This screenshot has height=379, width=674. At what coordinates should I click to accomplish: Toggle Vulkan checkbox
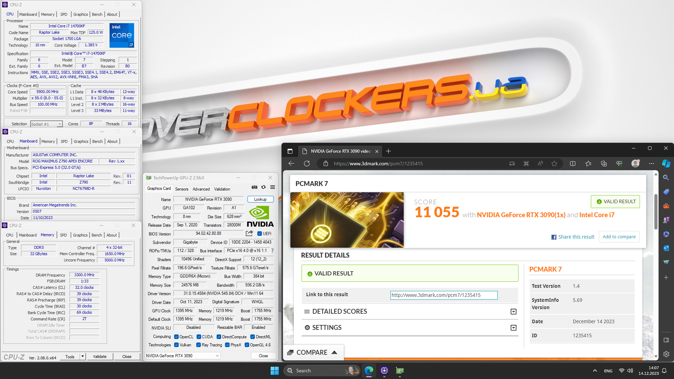[176, 345]
